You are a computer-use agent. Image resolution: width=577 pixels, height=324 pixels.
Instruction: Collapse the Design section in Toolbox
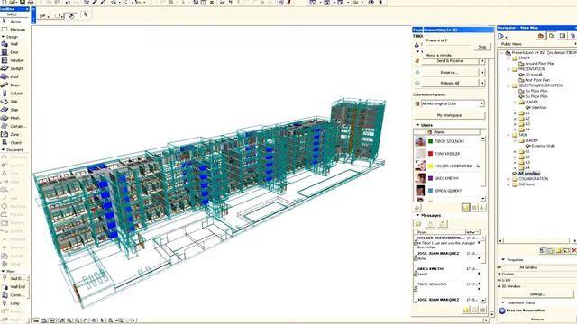coord(4,37)
